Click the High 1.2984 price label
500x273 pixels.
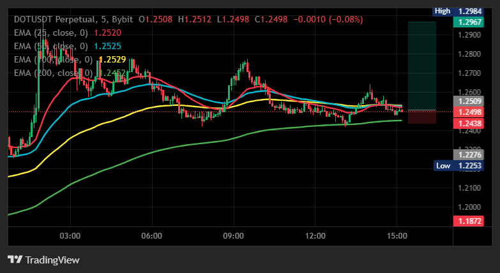459,11
